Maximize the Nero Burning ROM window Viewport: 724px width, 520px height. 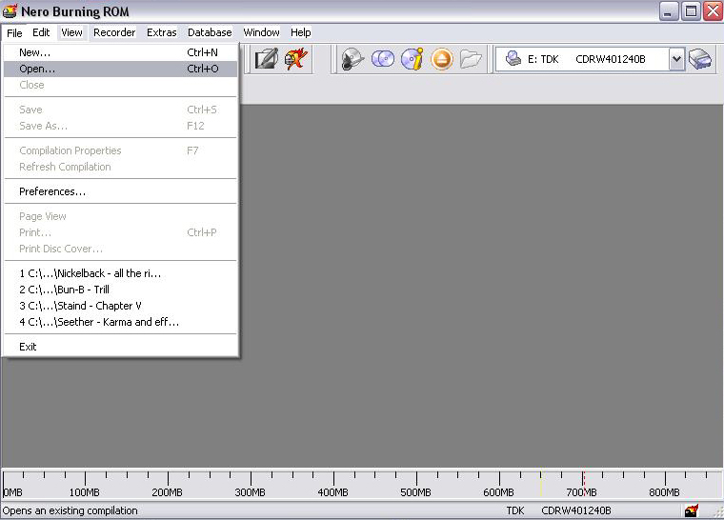point(692,11)
